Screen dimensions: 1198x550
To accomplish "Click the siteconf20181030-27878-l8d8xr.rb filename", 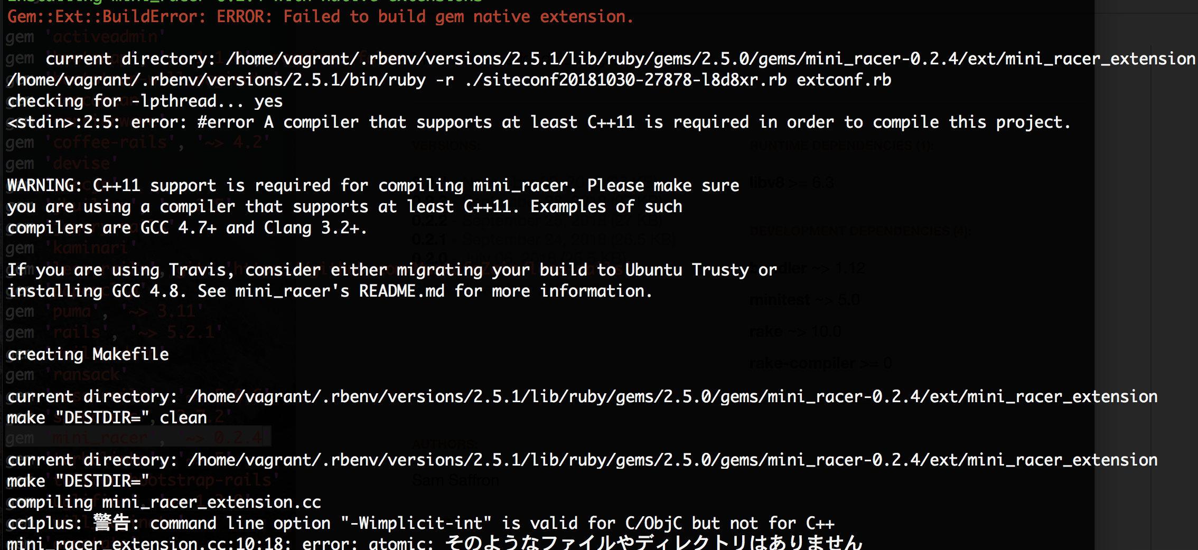I will click(626, 80).
